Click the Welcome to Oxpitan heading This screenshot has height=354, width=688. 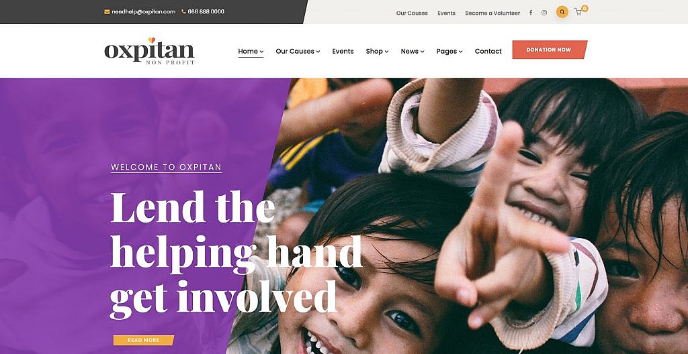pos(167,168)
